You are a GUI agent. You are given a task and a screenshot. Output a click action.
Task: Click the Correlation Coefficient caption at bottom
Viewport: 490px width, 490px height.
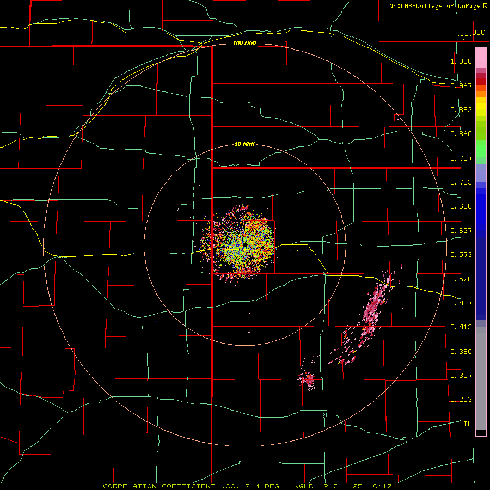point(247,486)
